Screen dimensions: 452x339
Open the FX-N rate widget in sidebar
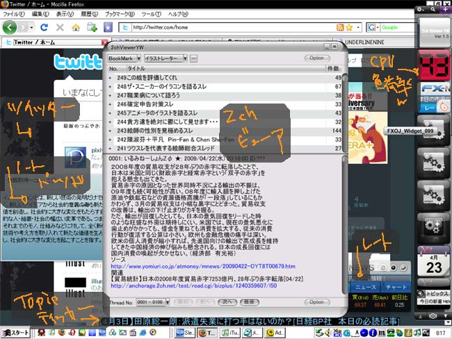(x=434, y=98)
